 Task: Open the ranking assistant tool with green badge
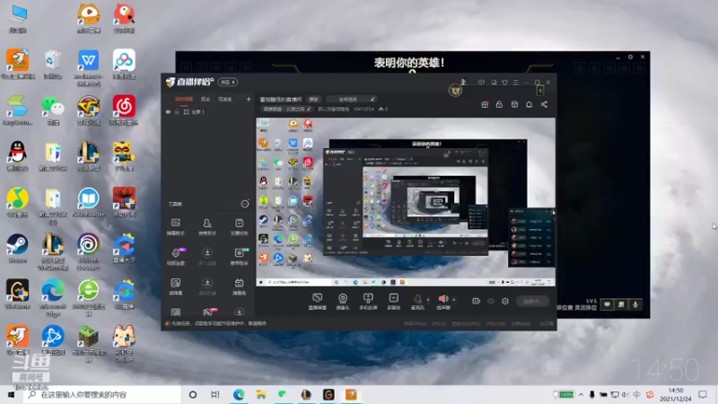pos(239,257)
